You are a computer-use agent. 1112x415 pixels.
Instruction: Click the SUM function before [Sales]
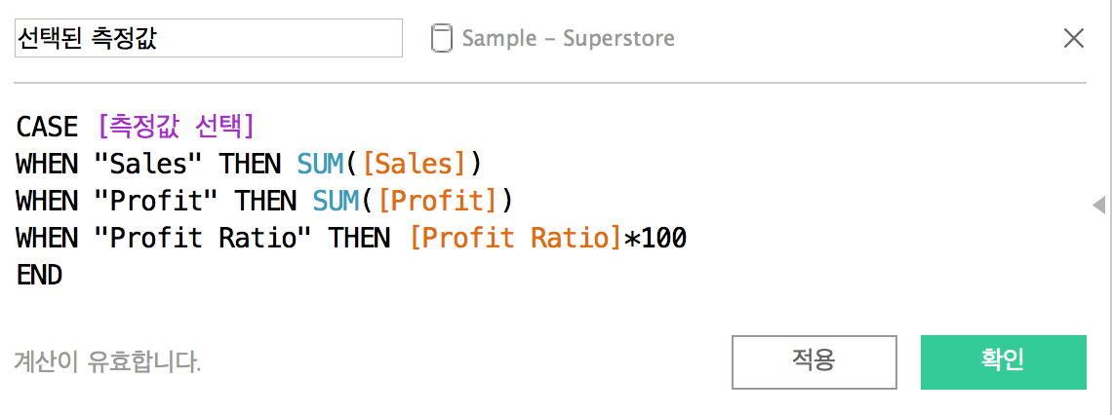coord(321,165)
